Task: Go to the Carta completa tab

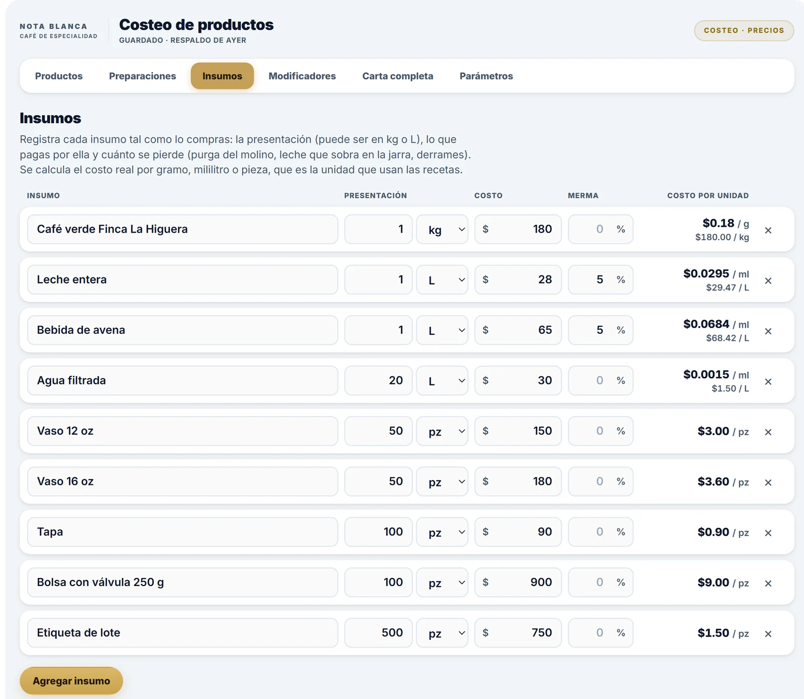Action: [397, 76]
